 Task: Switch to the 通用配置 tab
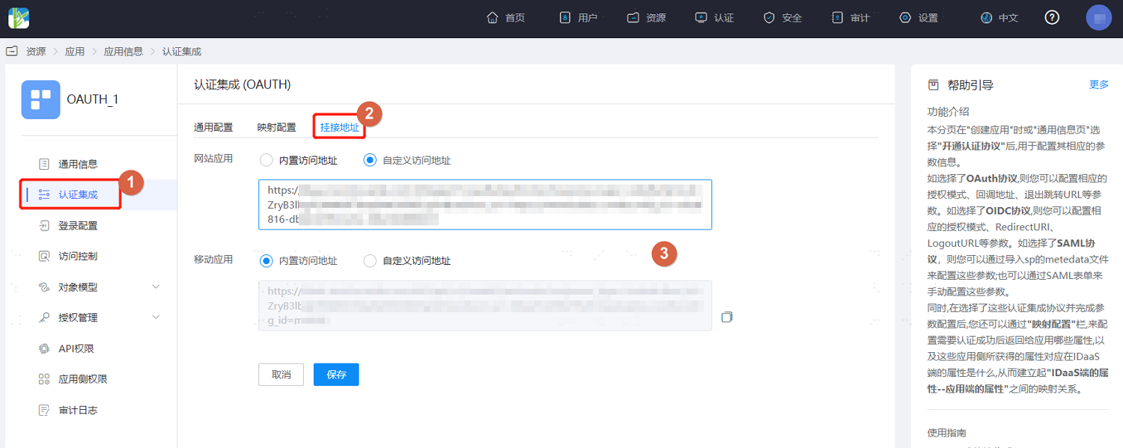[213, 127]
